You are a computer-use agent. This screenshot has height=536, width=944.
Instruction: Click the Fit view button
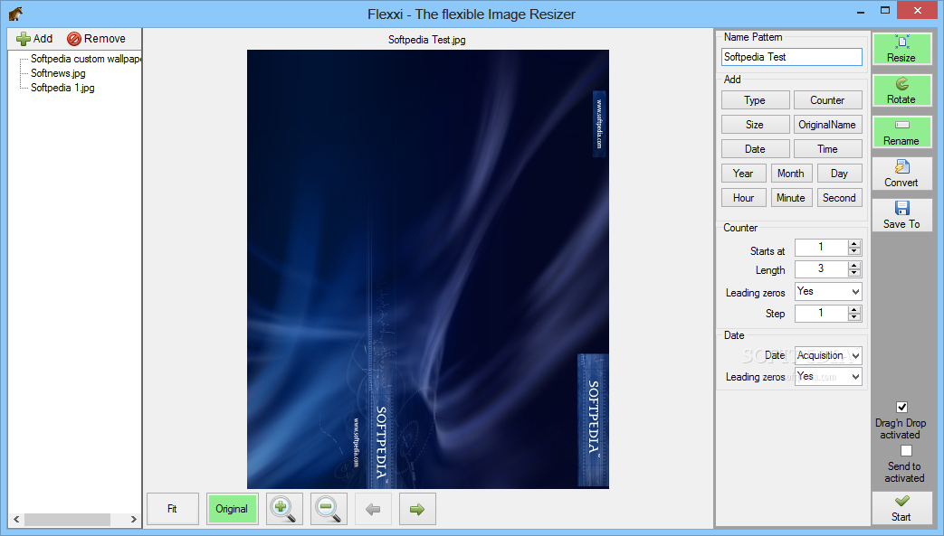(x=172, y=509)
